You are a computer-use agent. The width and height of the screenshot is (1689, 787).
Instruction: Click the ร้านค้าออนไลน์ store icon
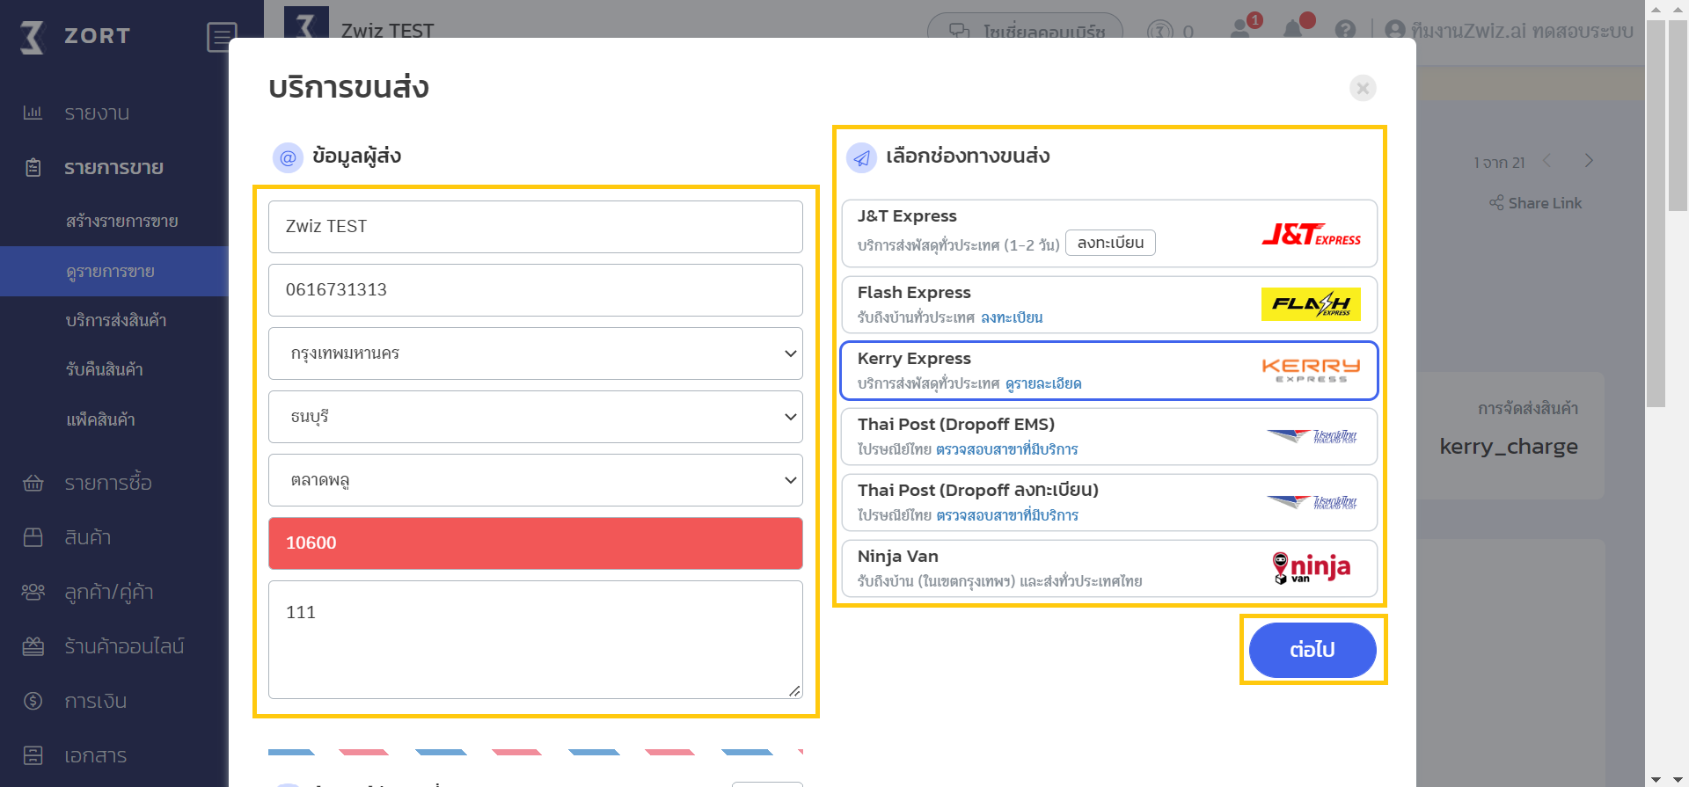tap(33, 646)
